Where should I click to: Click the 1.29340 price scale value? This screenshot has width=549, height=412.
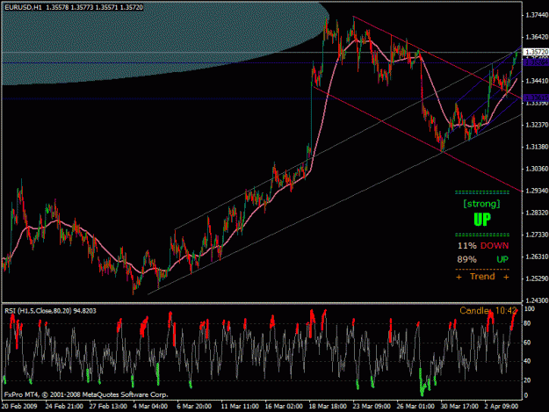click(537, 191)
